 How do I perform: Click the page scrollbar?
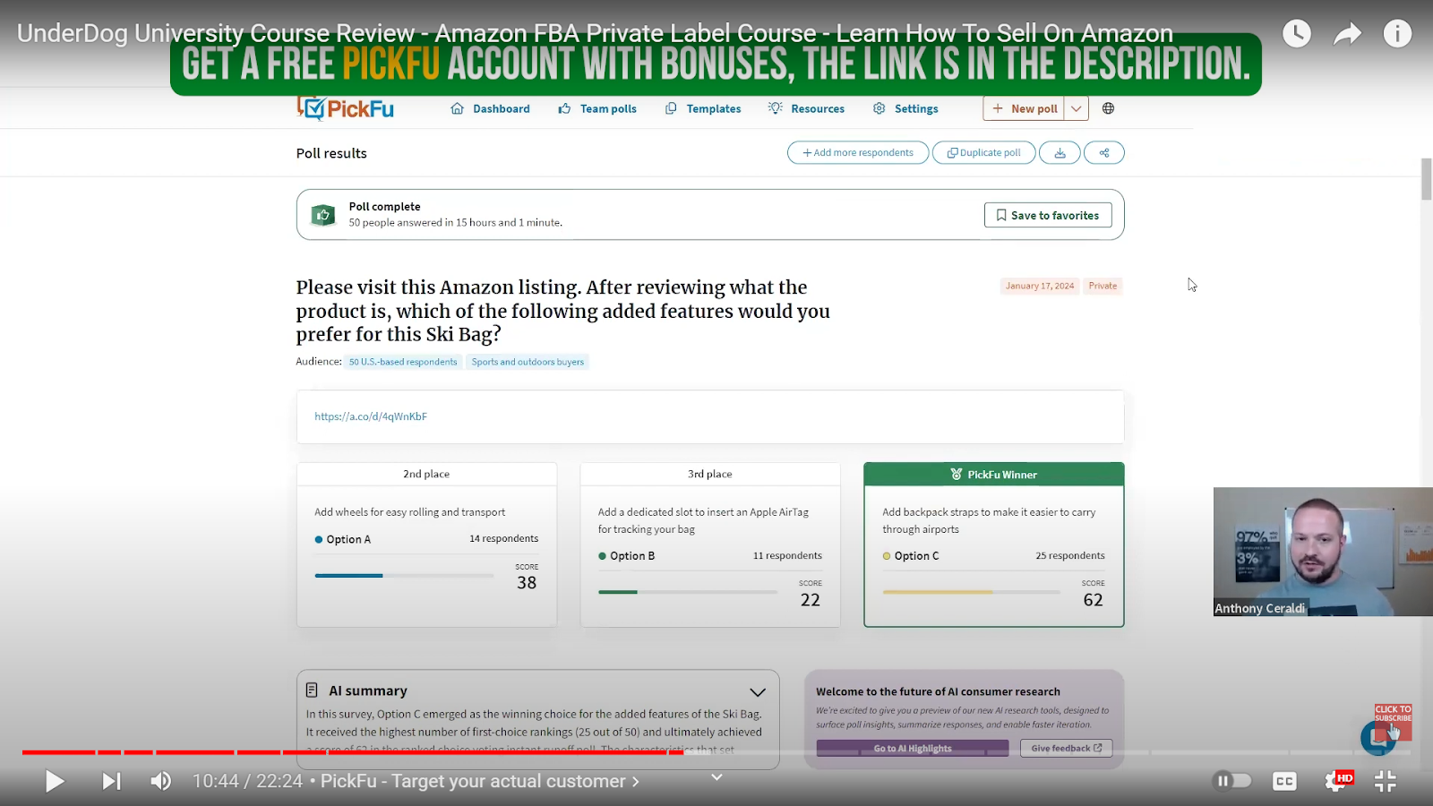[x=1427, y=179]
